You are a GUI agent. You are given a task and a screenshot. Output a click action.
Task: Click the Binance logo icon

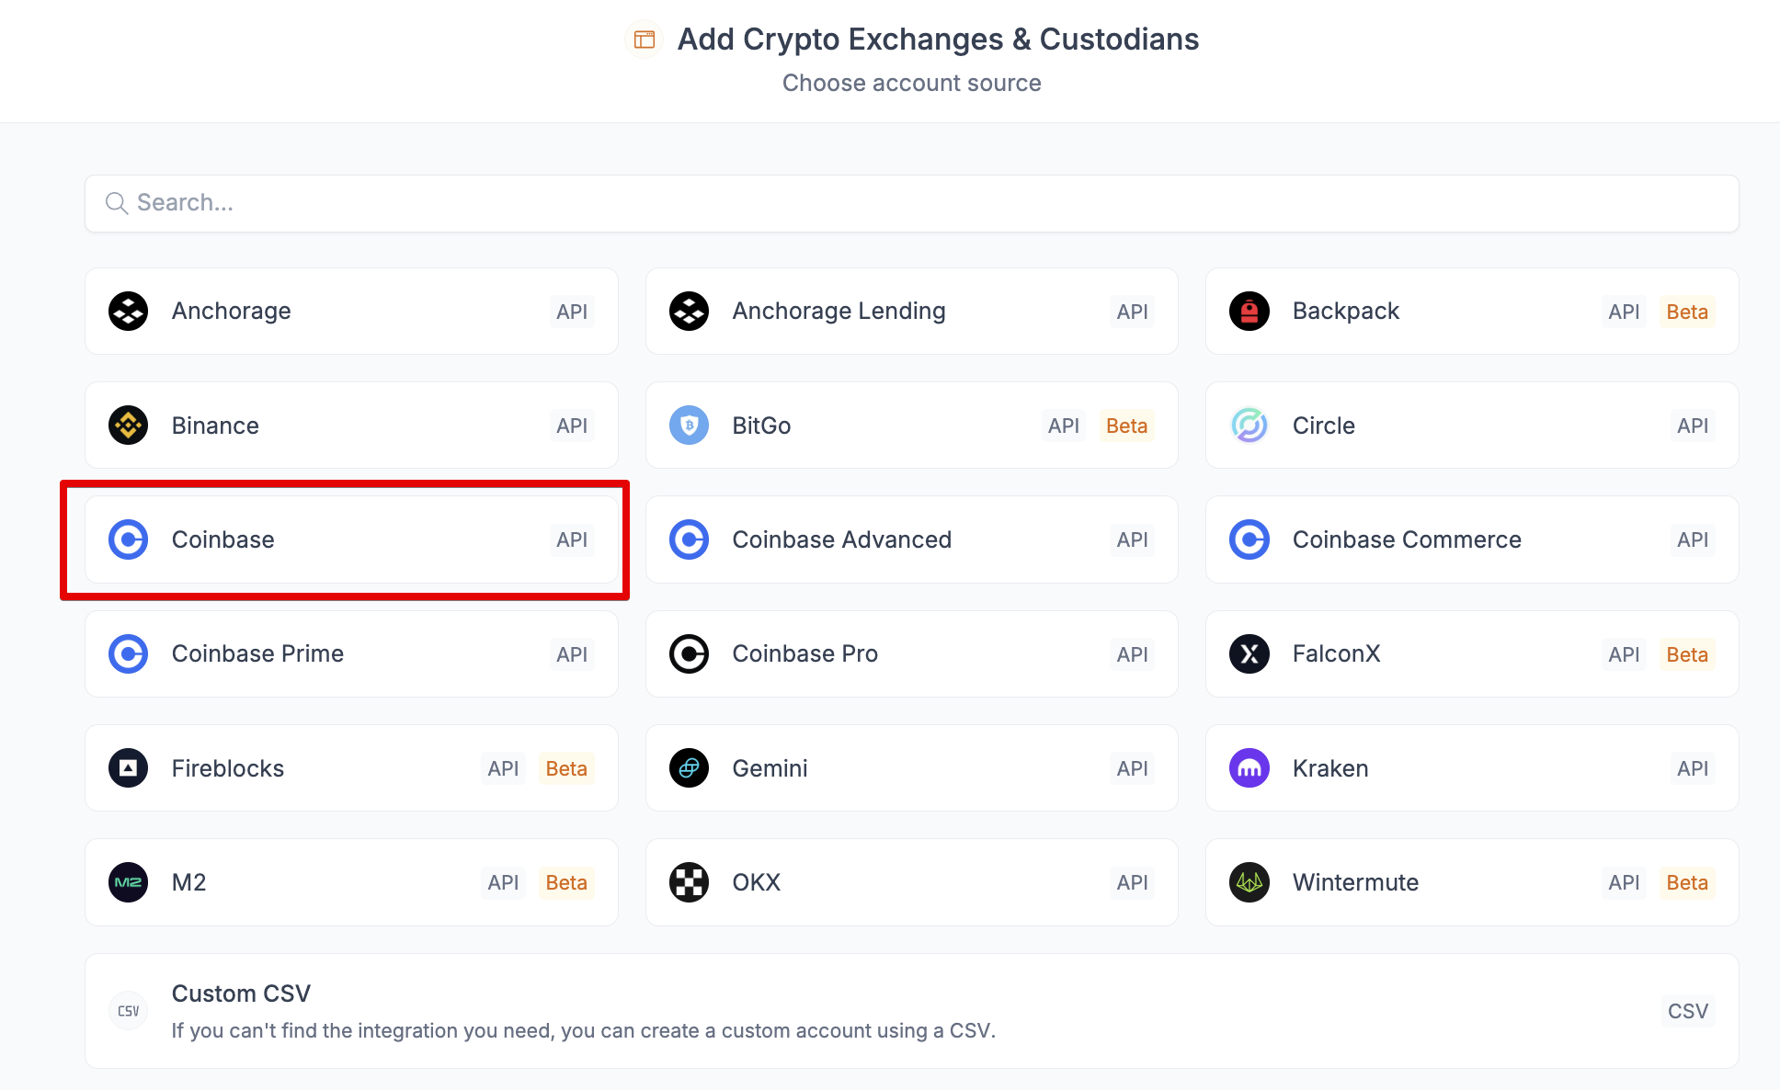click(x=129, y=426)
